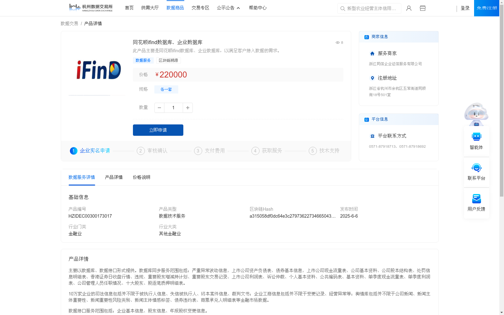Click step 4 获取服务
Viewport: 504px width, 315px height.
(267, 151)
